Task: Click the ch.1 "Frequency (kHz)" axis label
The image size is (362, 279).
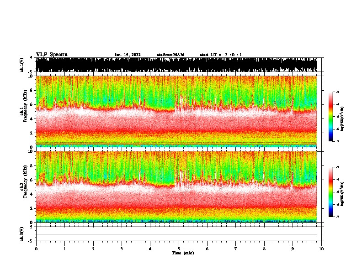Action: (x=25, y=106)
